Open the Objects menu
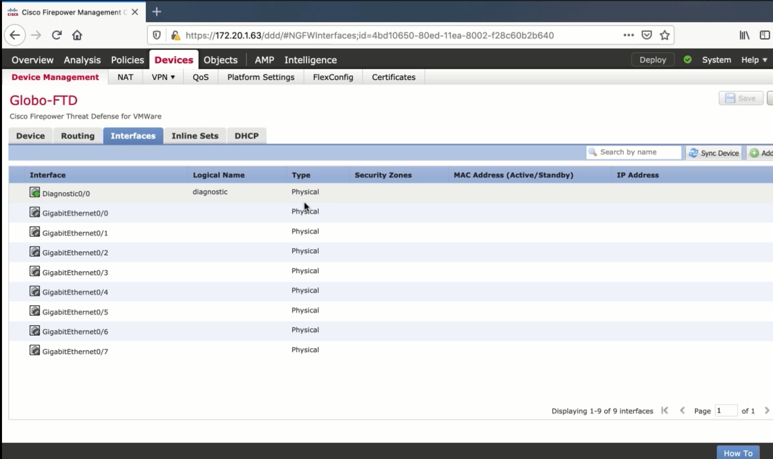Screen dimensions: 773x459 point(220,60)
